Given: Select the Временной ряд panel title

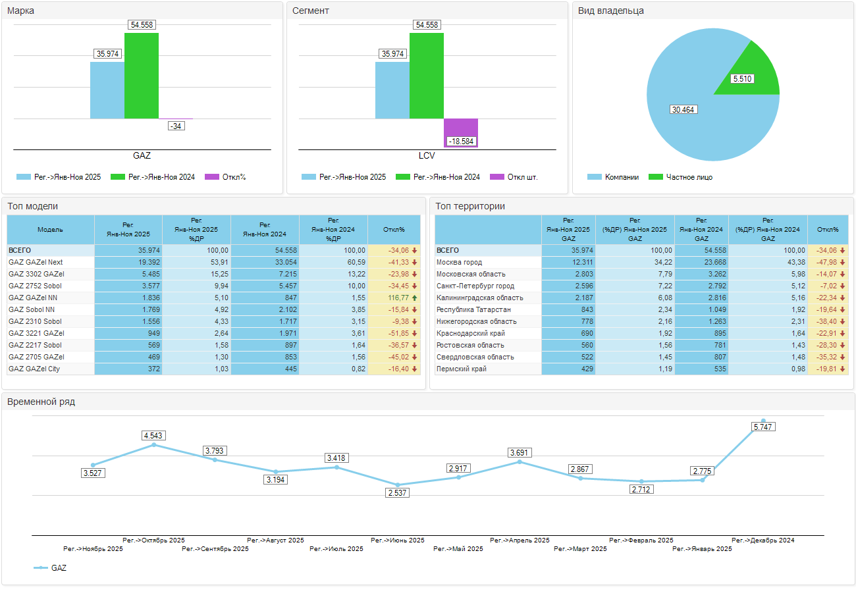Looking at the screenshot, I should (x=41, y=402).
